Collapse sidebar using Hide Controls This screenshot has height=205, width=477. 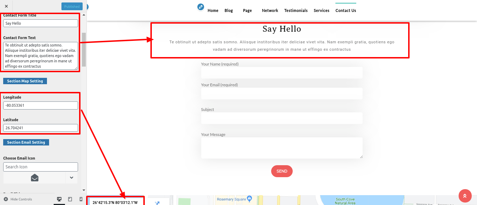pyautogui.click(x=18, y=199)
